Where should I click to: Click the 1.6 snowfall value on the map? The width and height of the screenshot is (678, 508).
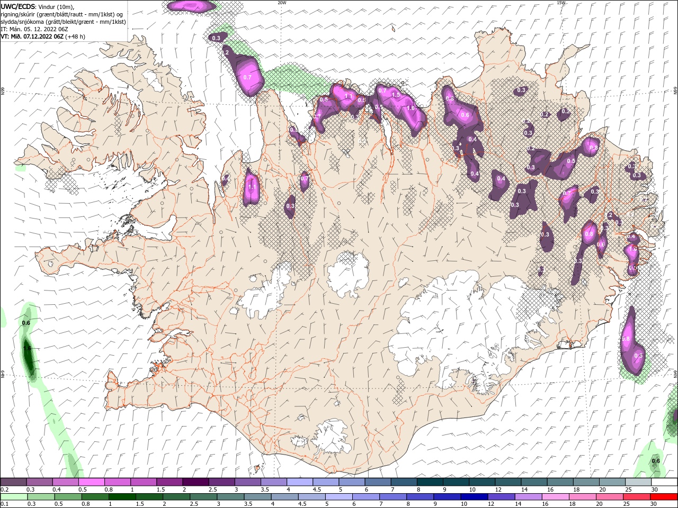pos(411,108)
